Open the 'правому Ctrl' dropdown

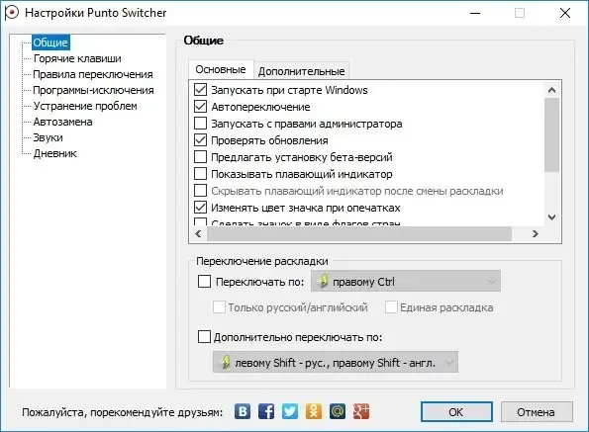(x=406, y=281)
